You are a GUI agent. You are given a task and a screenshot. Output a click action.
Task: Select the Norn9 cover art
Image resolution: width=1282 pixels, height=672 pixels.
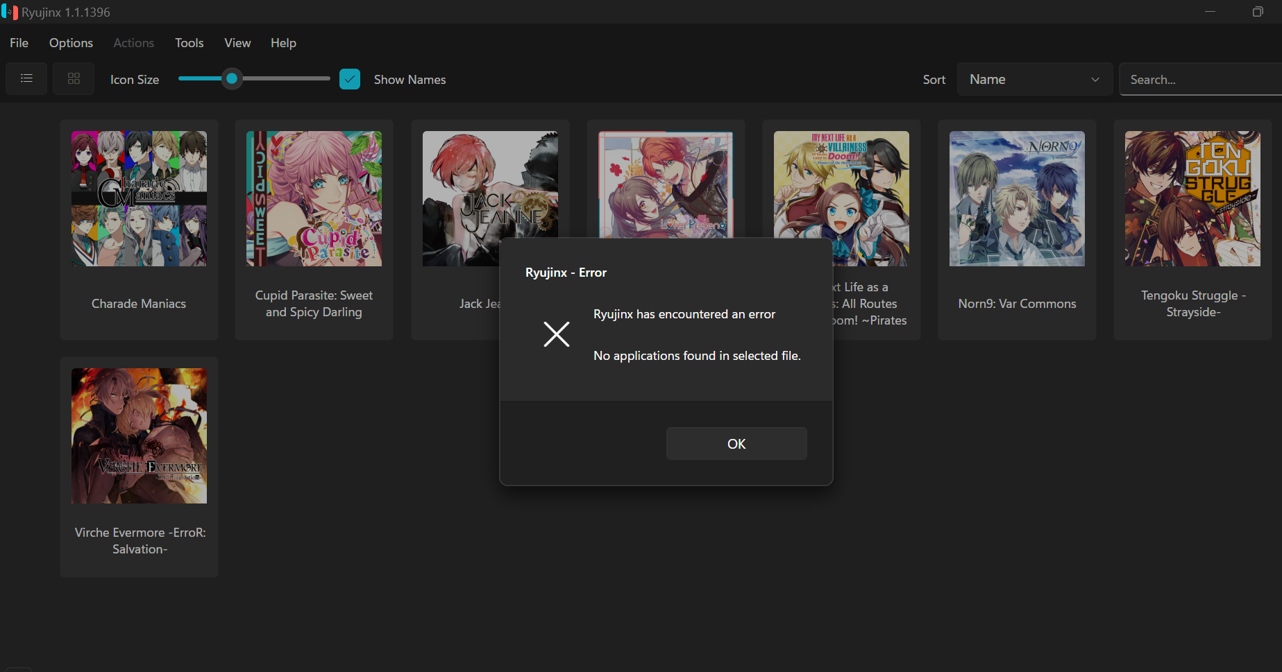coord(1017,198)
